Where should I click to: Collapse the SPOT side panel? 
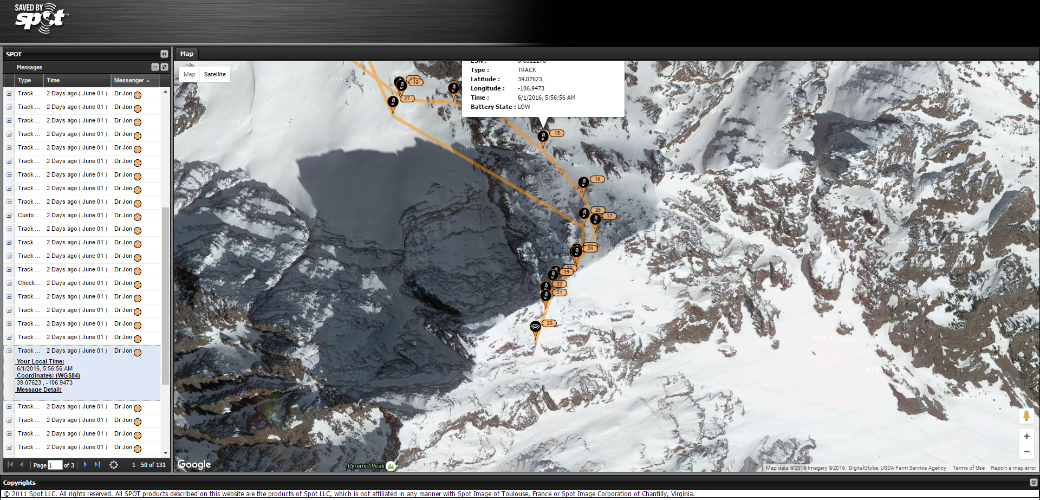(x=164, y=54)
